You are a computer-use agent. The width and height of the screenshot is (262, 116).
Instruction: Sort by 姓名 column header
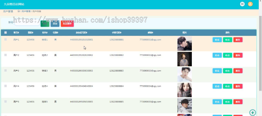(45, 33)
